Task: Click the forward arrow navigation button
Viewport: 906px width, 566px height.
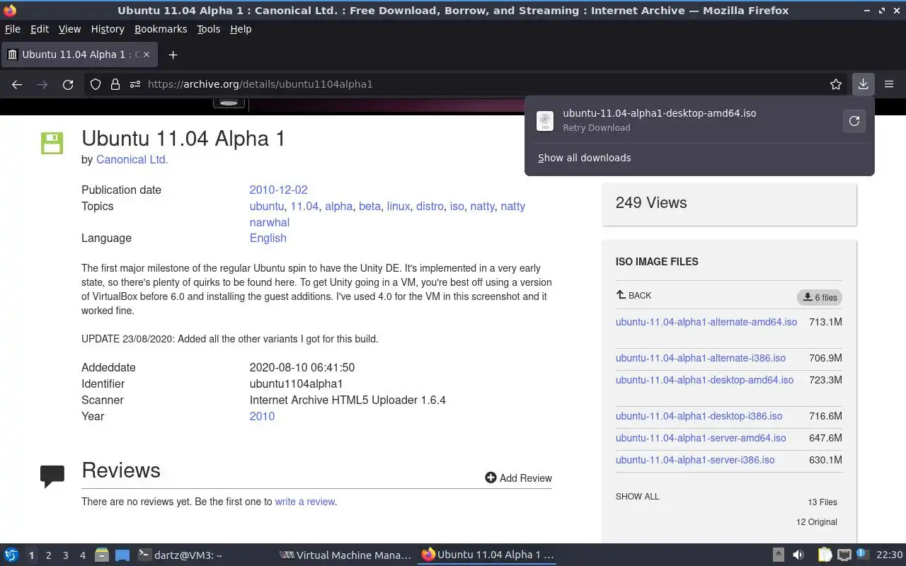Action: pos(42,84)
